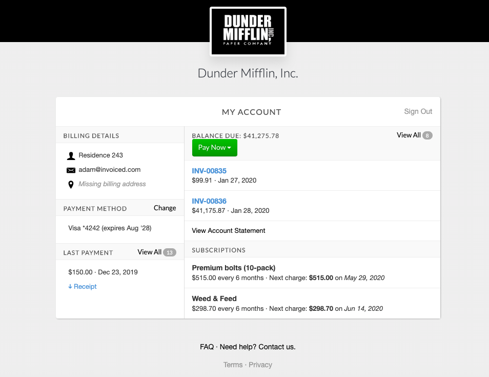Image resolution: width=489 pixels, height=377 pixels.
Task: Click the Missing billing address text
Action: (x=112, y=184)
